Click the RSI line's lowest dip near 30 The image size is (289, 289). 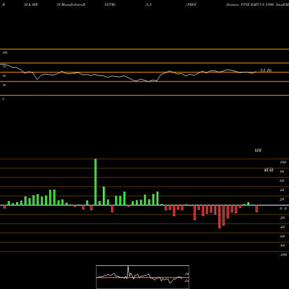pos(149,81)
